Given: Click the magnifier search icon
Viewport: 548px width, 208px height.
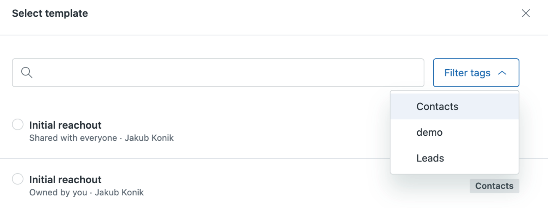Looking at the screenshot, I should 27,73.
